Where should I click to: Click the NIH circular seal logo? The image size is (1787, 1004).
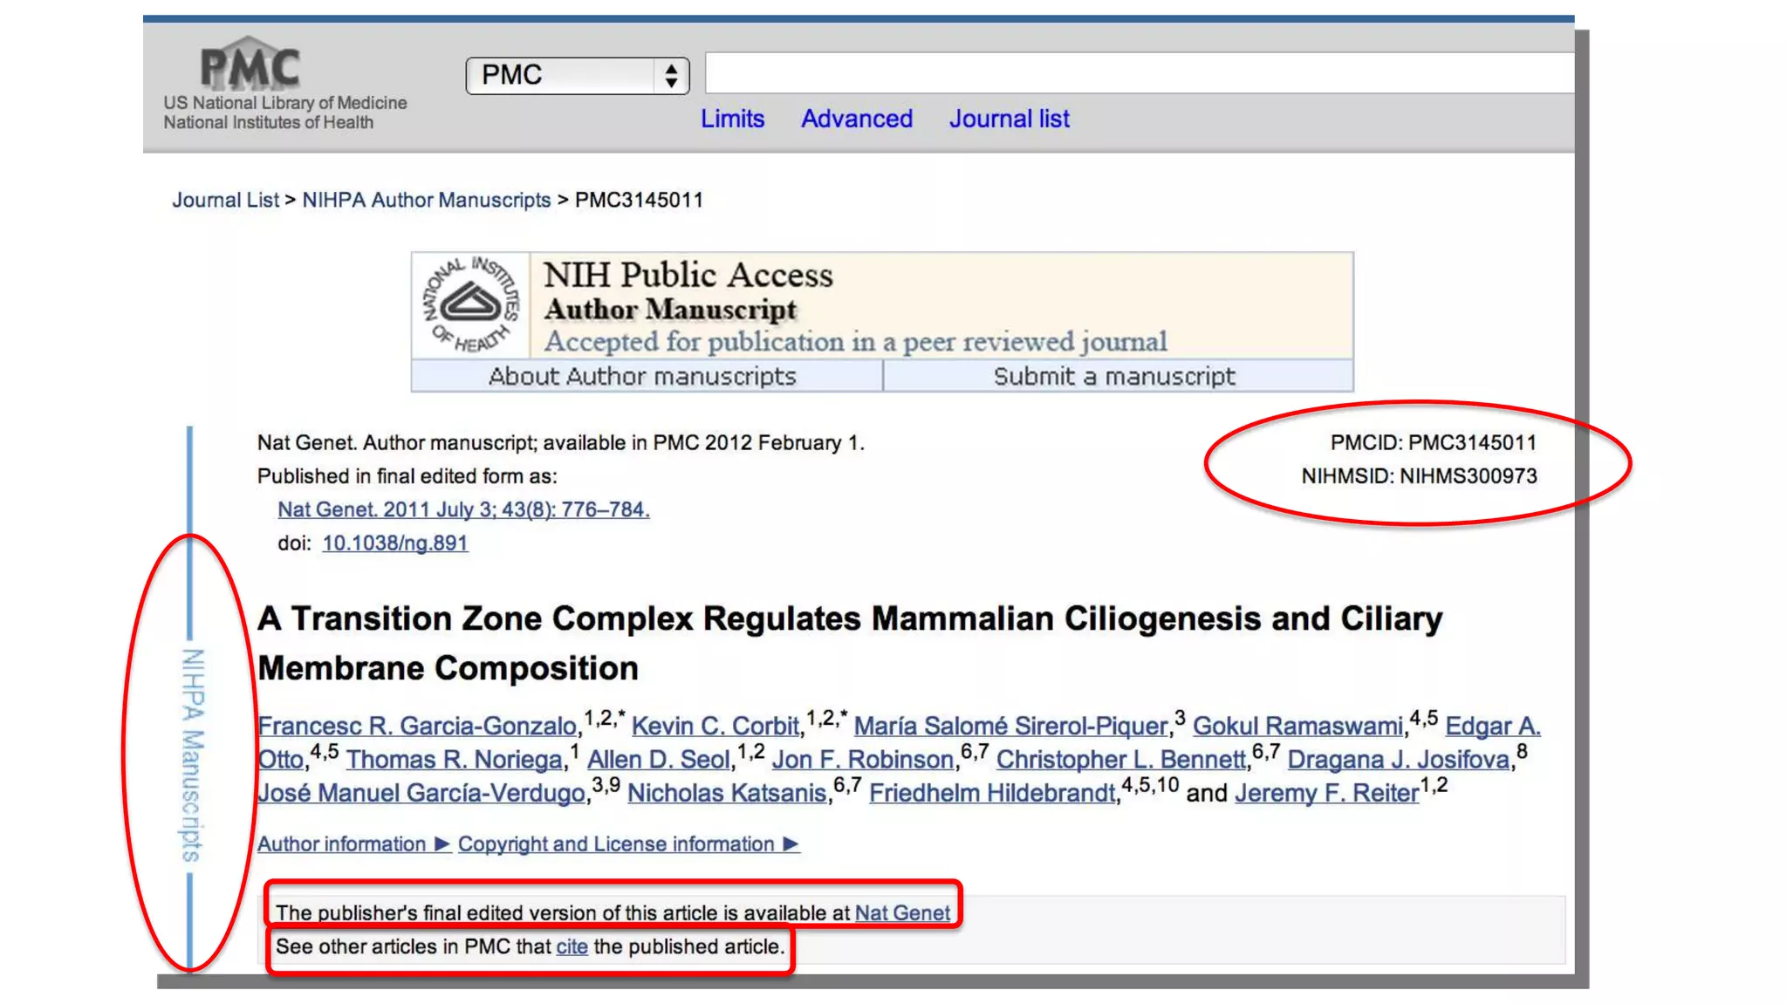[471, 305]
